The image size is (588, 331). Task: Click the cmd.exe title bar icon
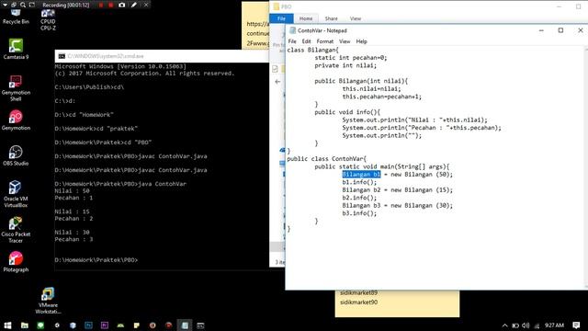click(x=62, y=56)
